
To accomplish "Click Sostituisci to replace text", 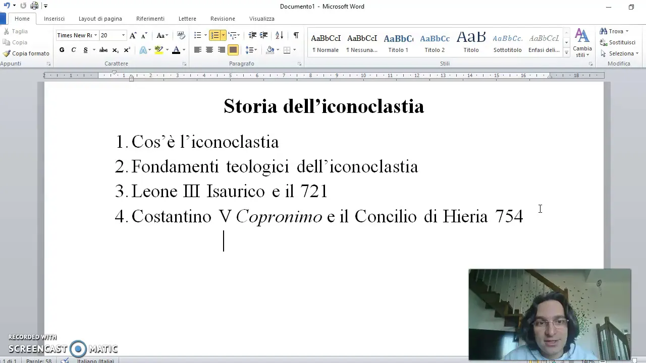I will [618, 42].
